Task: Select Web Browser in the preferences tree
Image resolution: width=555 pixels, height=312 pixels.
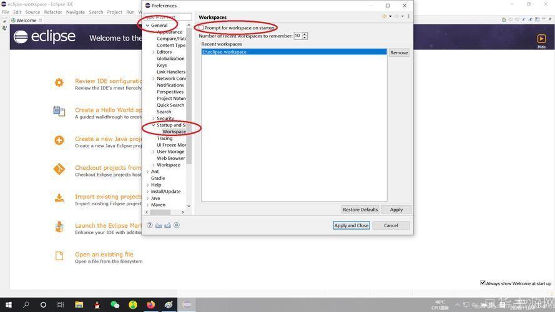Action: [x=171, y=158]
